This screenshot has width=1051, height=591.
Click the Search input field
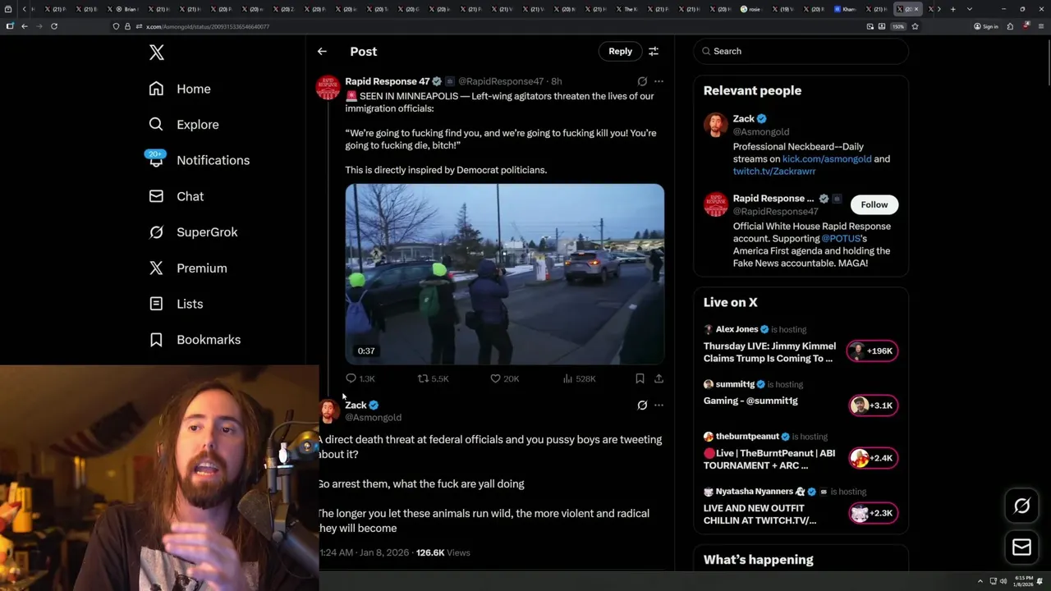[x=801, y=51]
